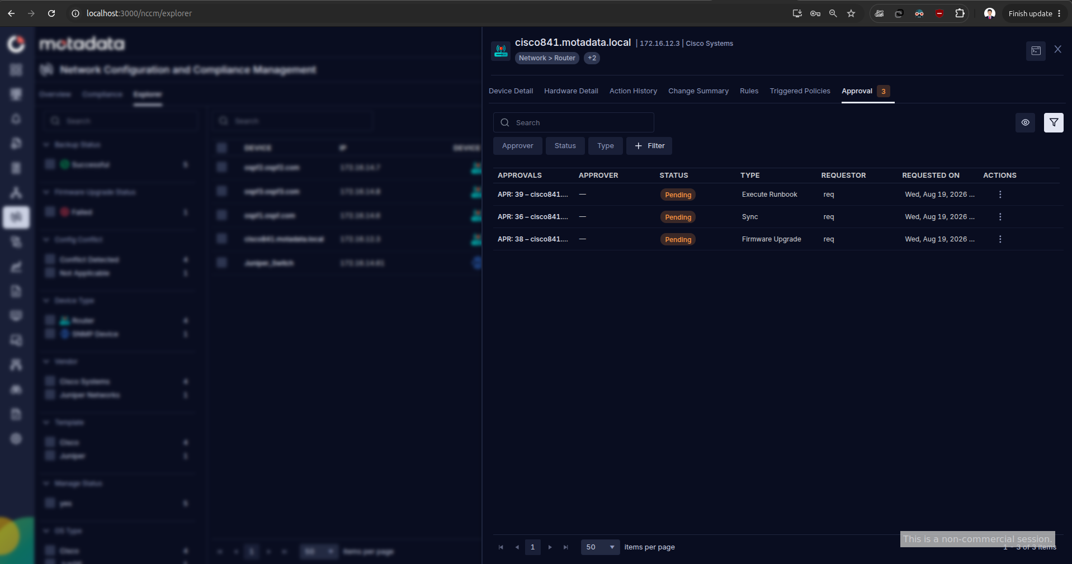Reload the page in browser
The image size is (1072, 564).
point(51,13)
